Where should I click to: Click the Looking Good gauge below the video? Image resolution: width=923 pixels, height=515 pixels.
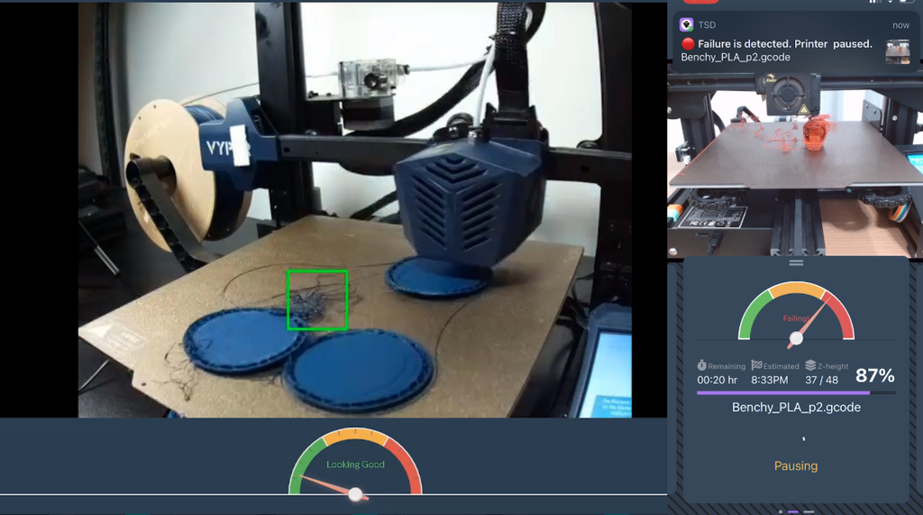pyautogui.click(x=355, y=462)
